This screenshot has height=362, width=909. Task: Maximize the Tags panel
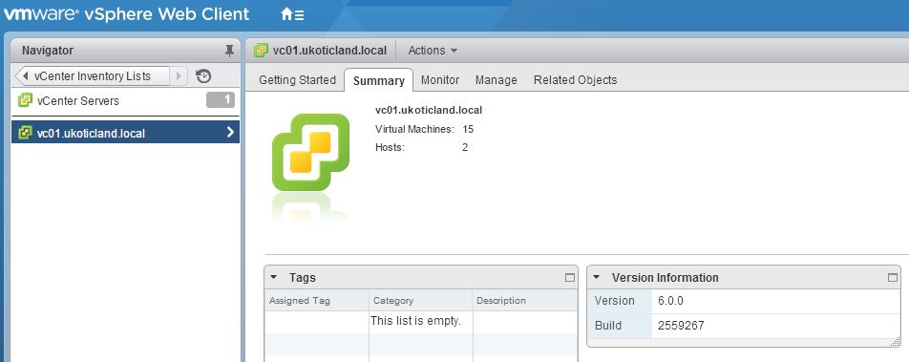(570, 278)
